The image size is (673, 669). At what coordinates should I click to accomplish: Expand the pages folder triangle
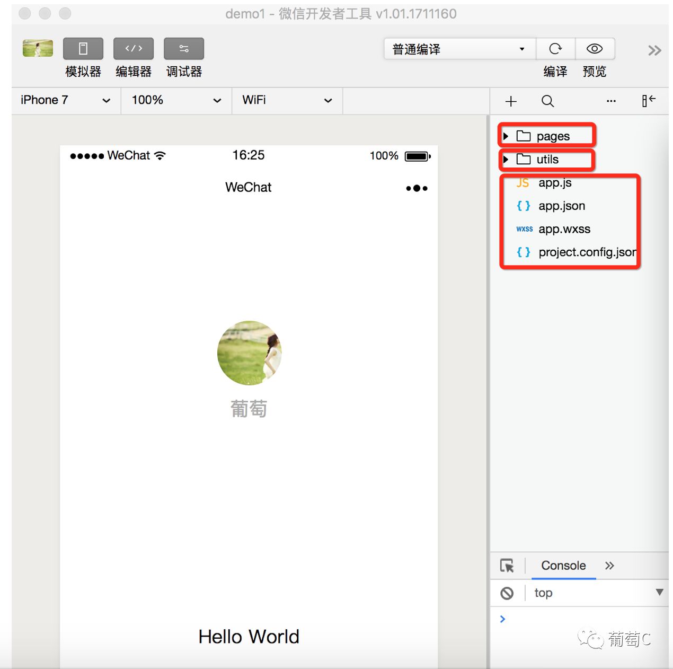(506, 136)
